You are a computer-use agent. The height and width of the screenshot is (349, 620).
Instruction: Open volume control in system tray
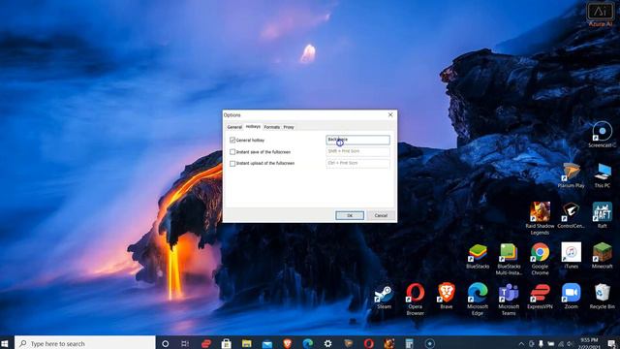[x=571, y=344]
